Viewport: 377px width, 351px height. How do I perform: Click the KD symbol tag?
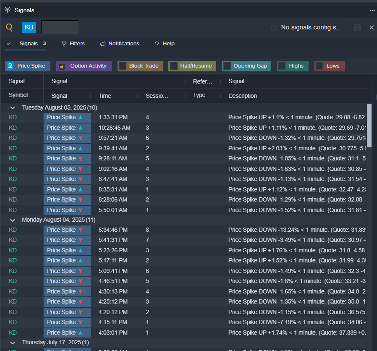tap(29, 27)
